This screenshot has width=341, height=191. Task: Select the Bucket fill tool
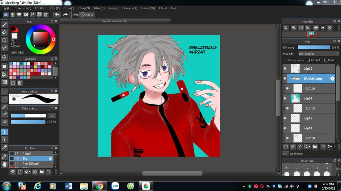coord(4,74)
